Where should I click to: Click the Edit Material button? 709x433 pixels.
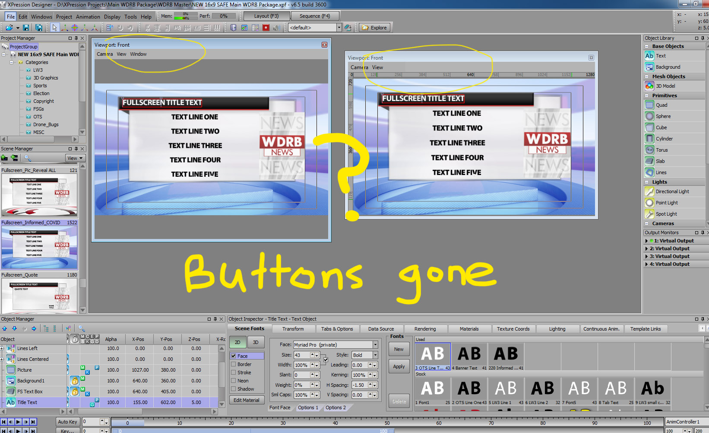[x=247, y=400]
